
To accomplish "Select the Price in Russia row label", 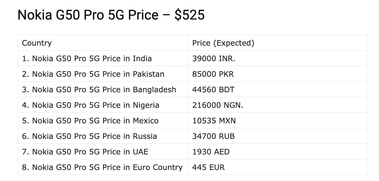I will click(x=89, y=136).
